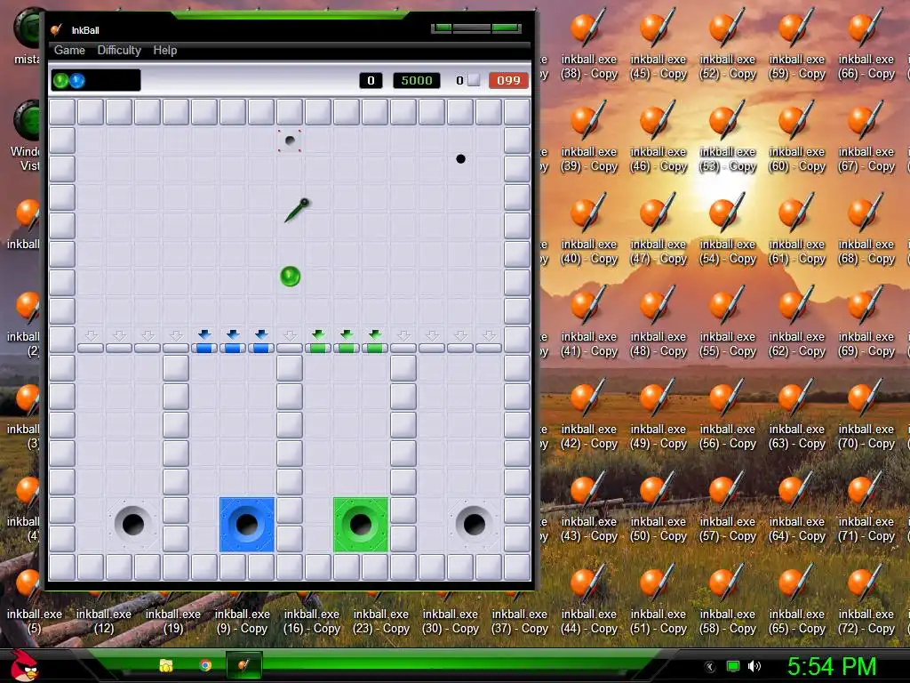Select inkball.exe (46) - Copy desktop icon

coord(659,135)
